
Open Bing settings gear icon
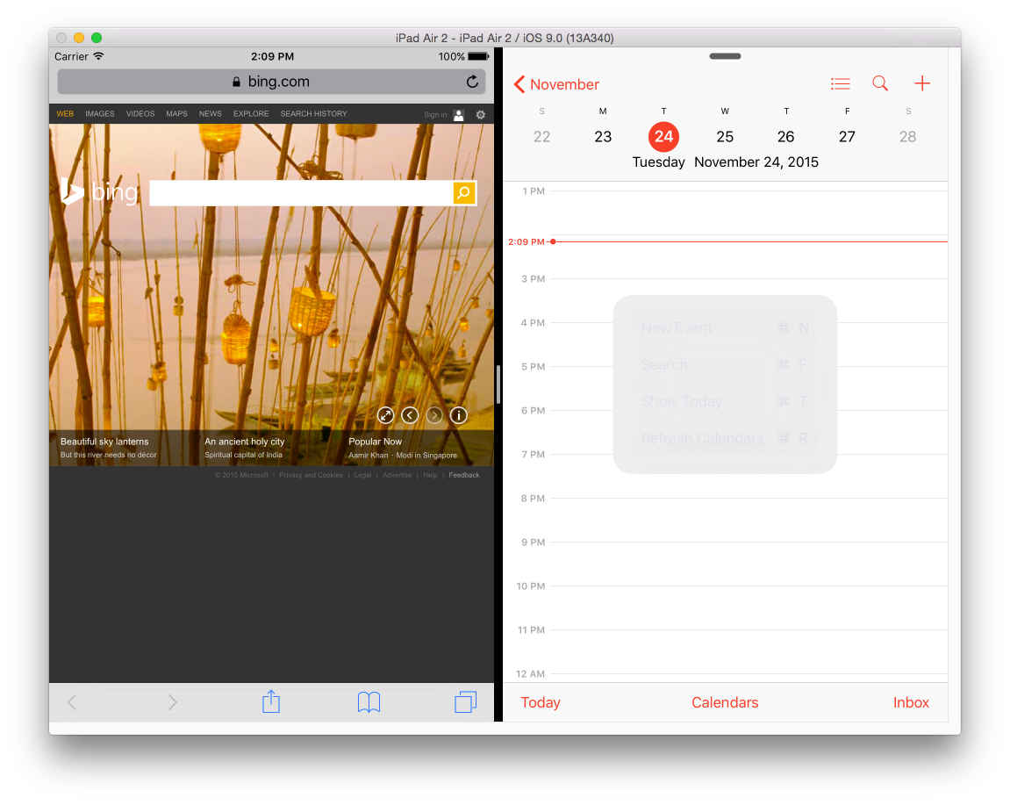(481, 115)
